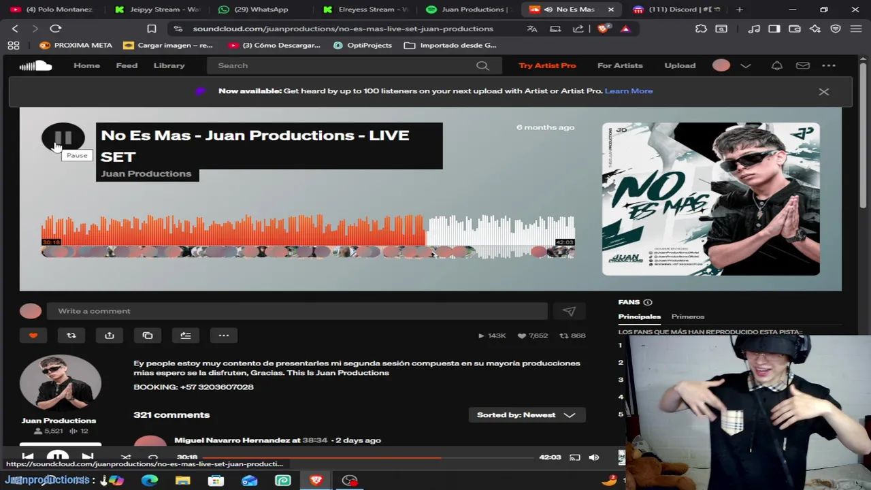
Task: Unlike the track with the orange heart
Action: tap(33, 335)
